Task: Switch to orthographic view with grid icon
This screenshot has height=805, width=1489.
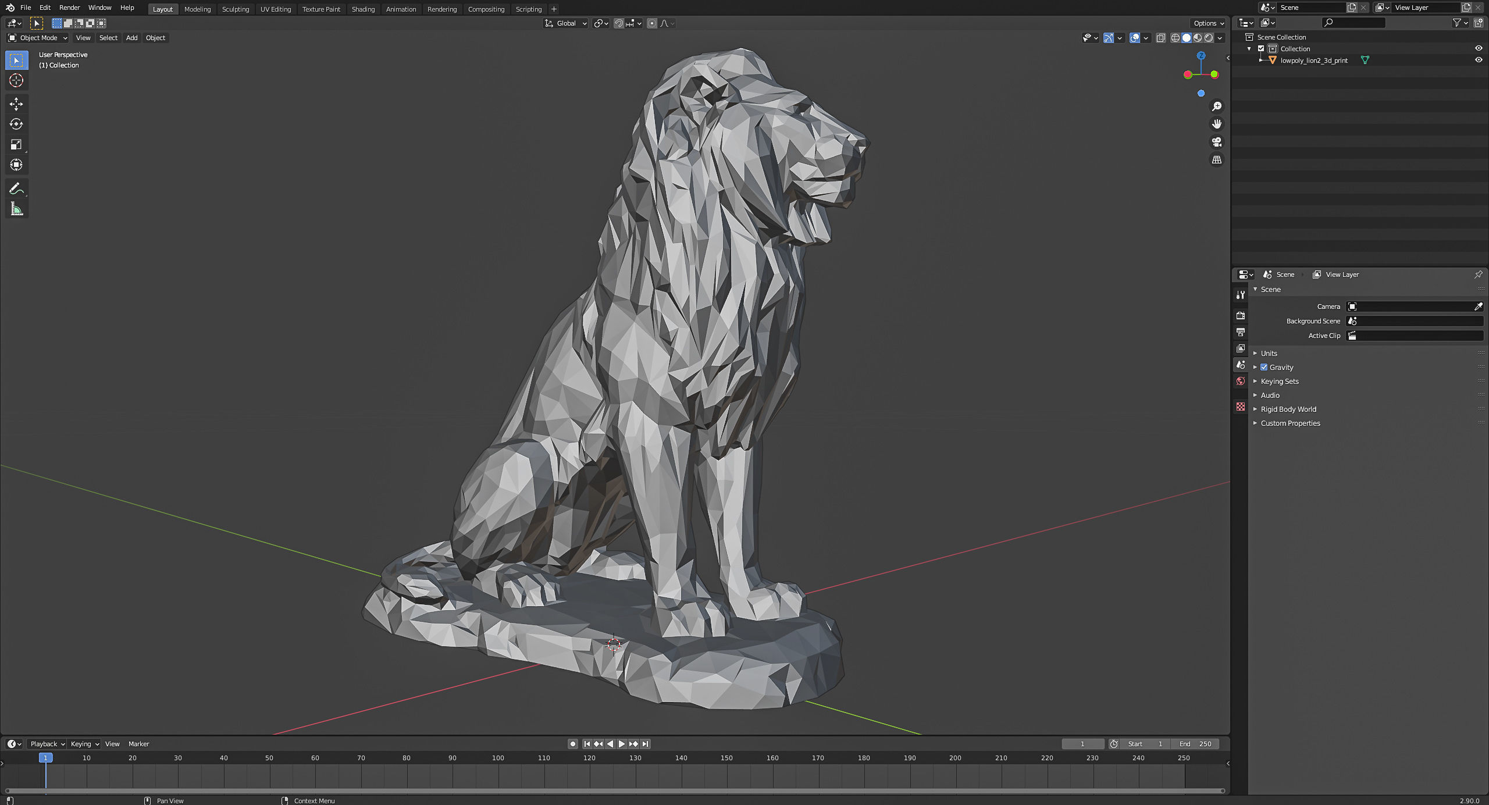Action: click(x=1216, y=159)
